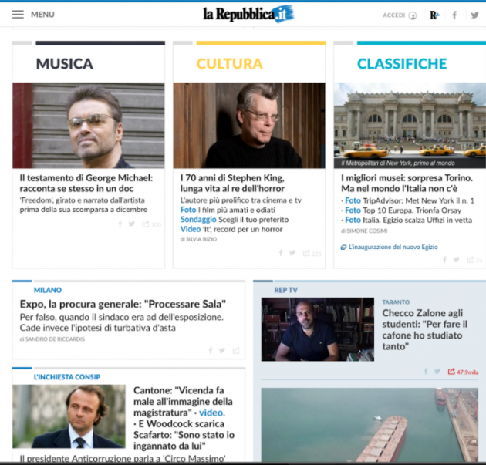
Task: Open the CLASSIFICHE section heading
Action: 402,64
